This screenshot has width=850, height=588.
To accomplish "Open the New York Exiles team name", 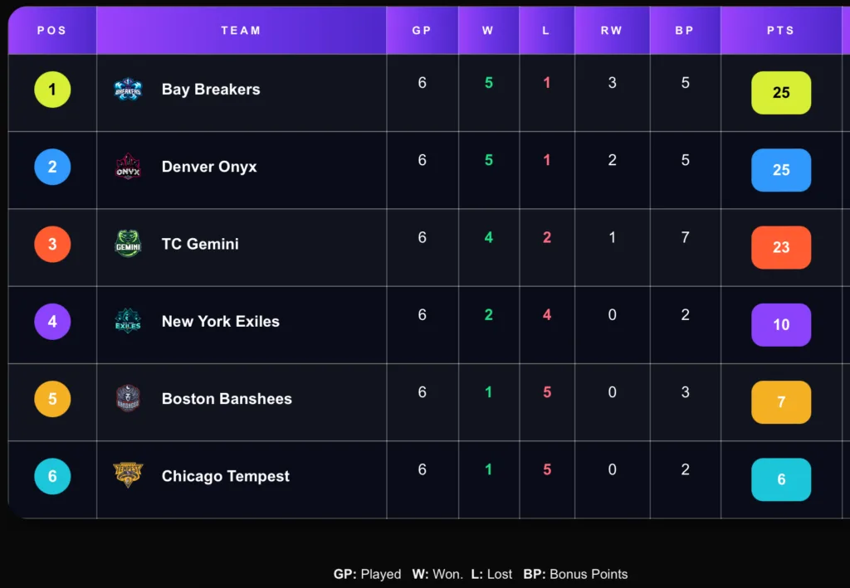I will [x=221, y=321].
